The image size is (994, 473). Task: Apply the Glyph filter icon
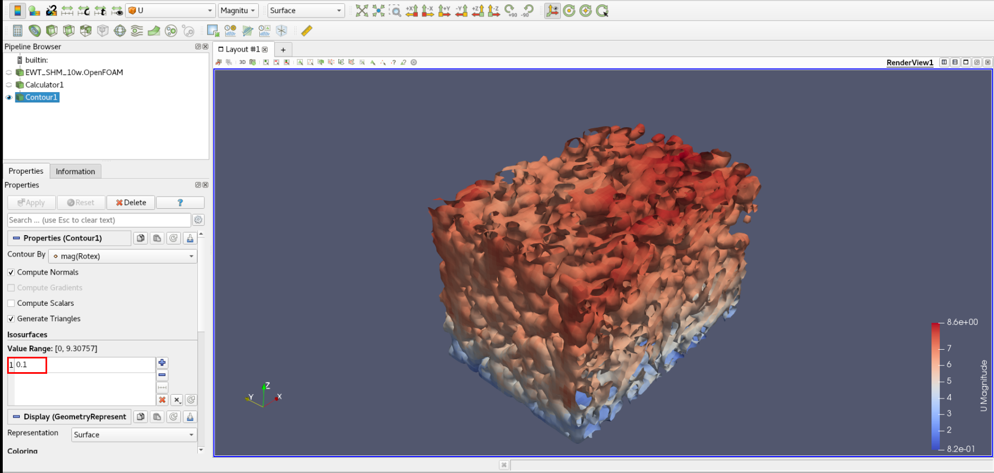pos(120,31)
